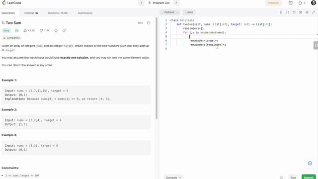
Task: Open the Problem List
Action: coord(159,3)
